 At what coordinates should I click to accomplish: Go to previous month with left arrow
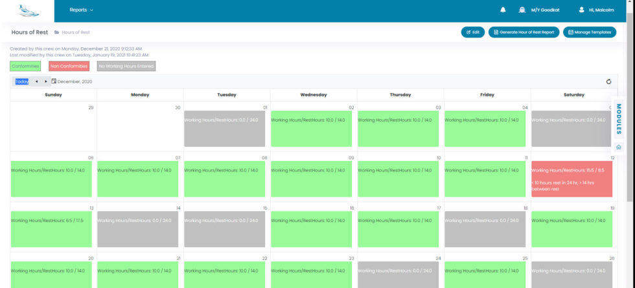coord(37,82)
